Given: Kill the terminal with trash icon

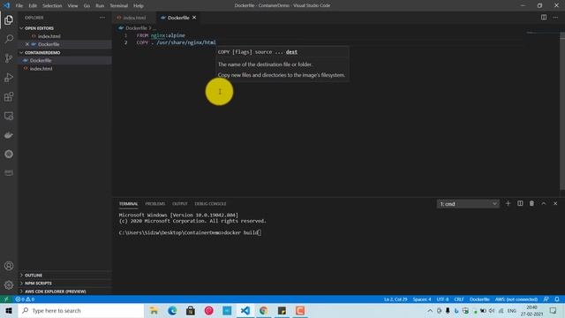Looking at the screenshot, I should point(531,204).
